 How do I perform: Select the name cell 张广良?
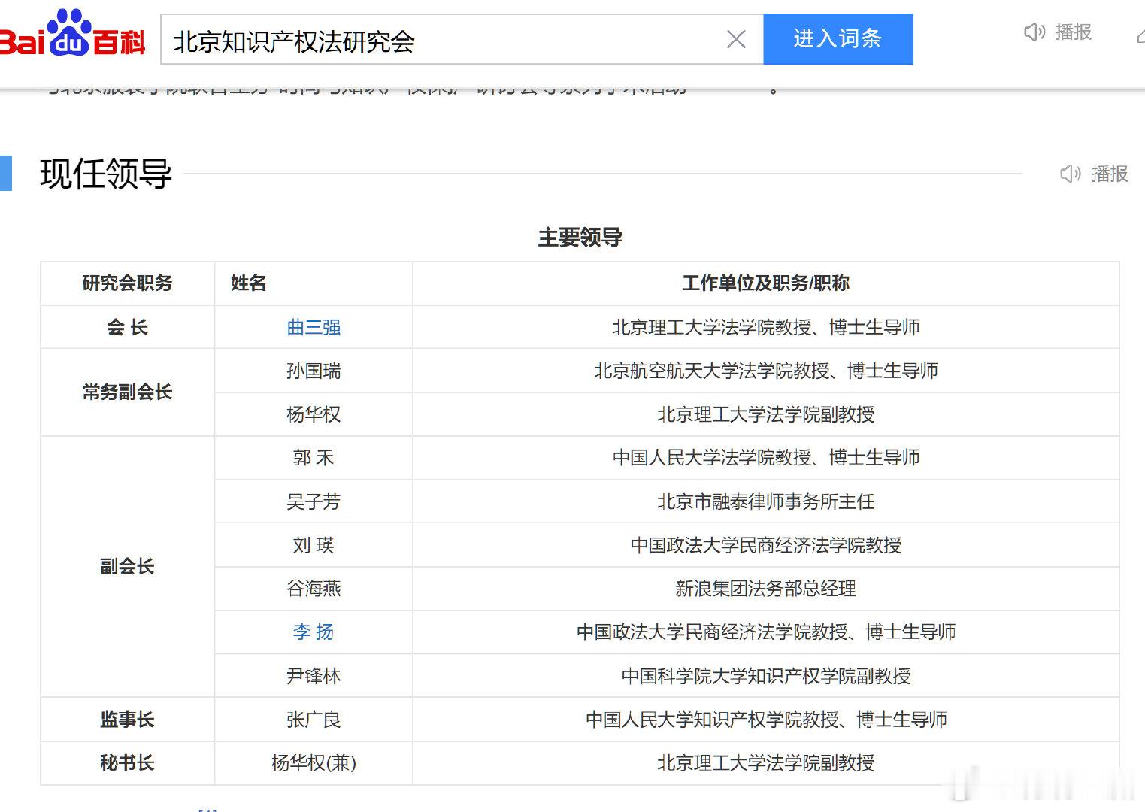[x=314, y=720]
